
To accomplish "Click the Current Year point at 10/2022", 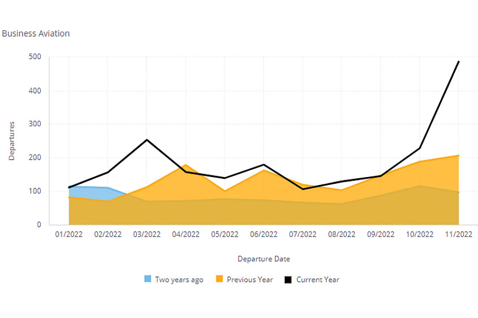I will tap(419, 148).
